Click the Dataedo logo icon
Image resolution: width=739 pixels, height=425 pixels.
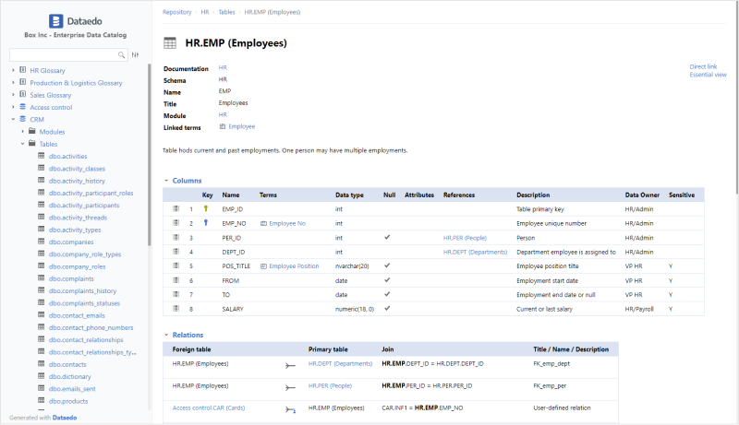[x=55, y=19]
